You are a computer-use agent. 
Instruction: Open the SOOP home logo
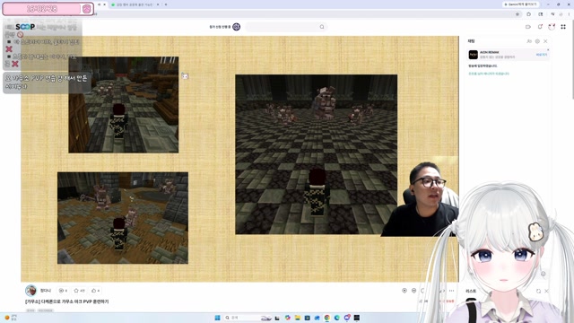(25, 27)
